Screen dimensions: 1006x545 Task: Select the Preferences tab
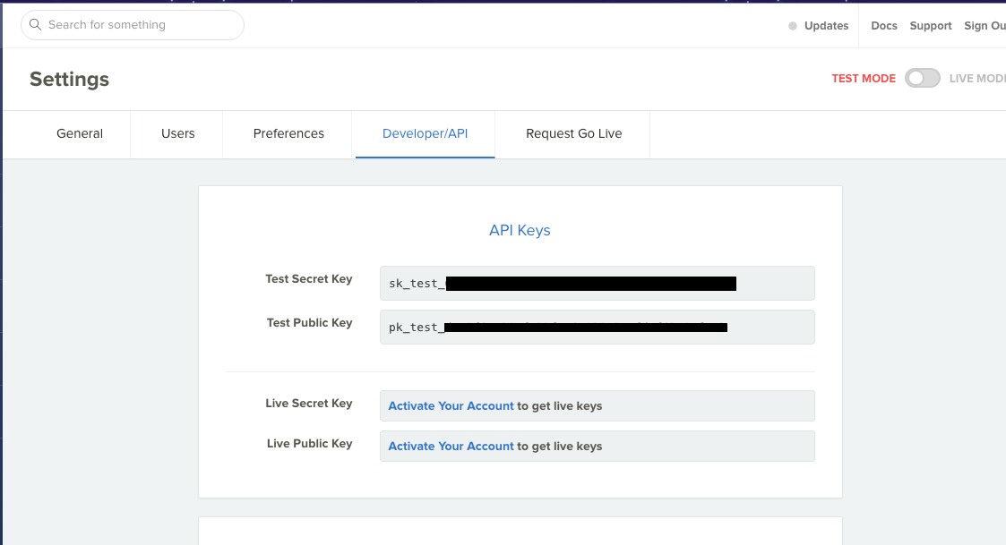tap(288, 133)
